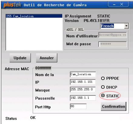Click the Update button
133x124 pixels.
tap(20, 58)
